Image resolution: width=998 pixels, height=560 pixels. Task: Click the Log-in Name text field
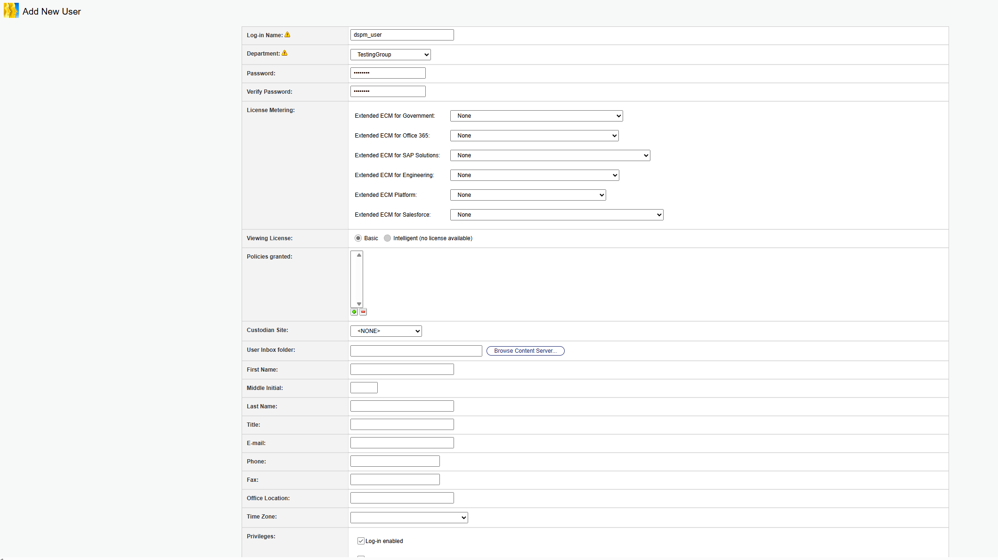(402, 35)
